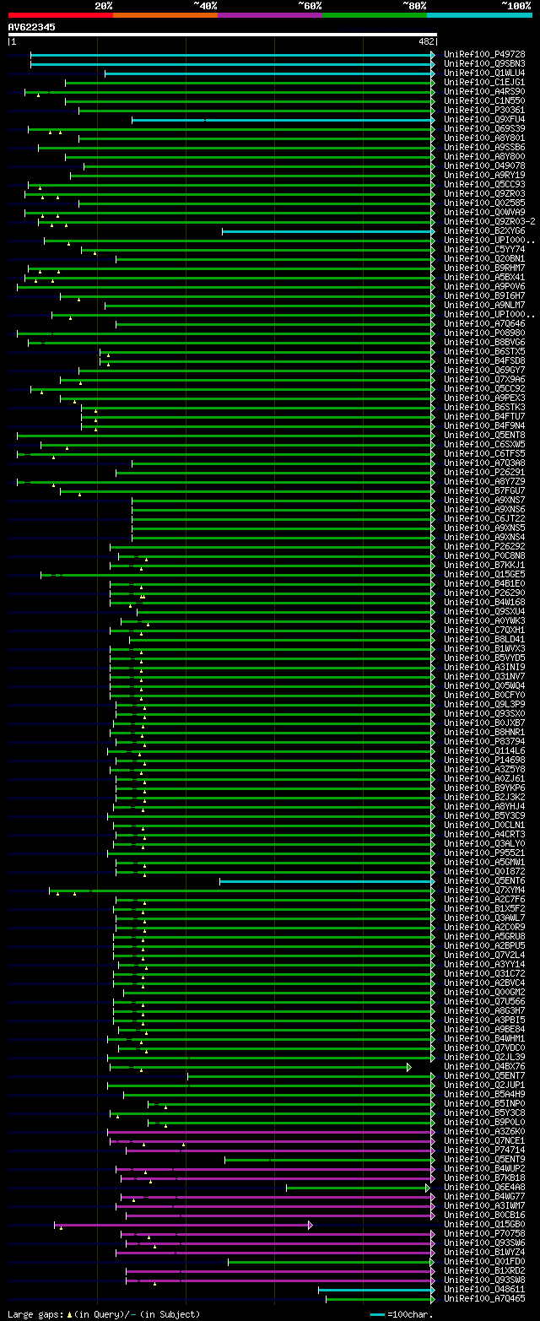Select the UniRef100_Q4BX76 label
Screen dimensions: 540x1321
pyautogui.click(x=484, y=1067)
